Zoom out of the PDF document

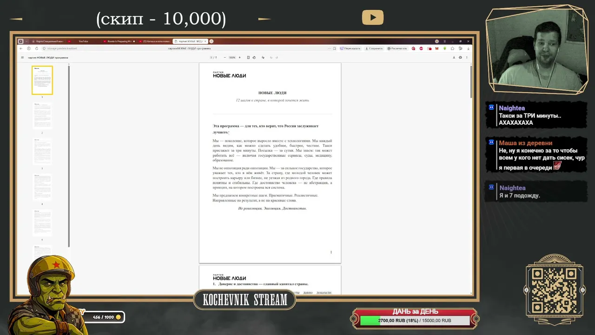[225, 58]
